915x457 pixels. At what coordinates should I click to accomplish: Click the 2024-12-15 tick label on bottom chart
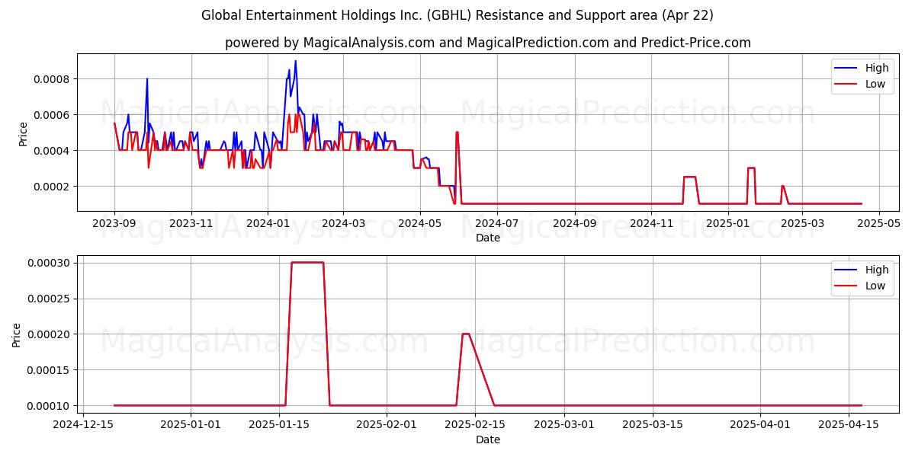point(82,425)
